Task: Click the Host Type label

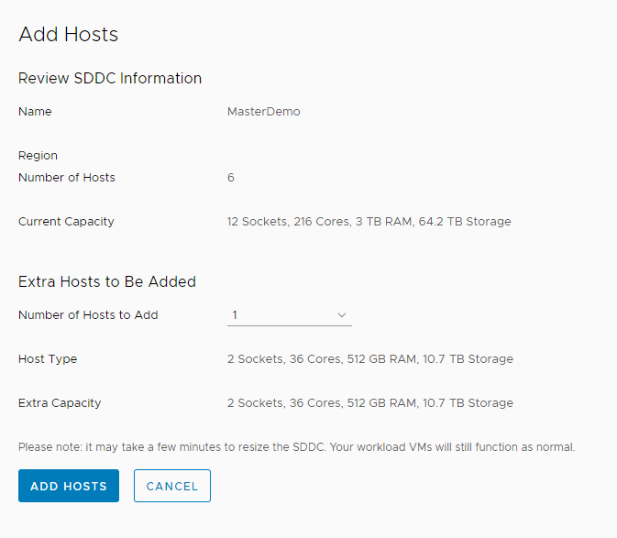Action: click(48, 359)
